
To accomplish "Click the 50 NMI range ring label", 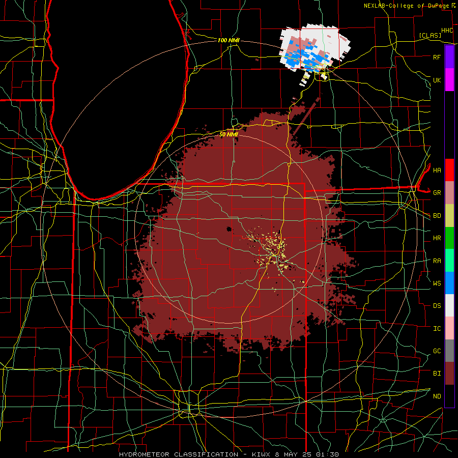I will tap(228, 134).
